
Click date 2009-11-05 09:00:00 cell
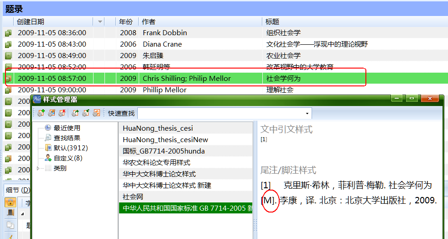[x=52, y=90]
